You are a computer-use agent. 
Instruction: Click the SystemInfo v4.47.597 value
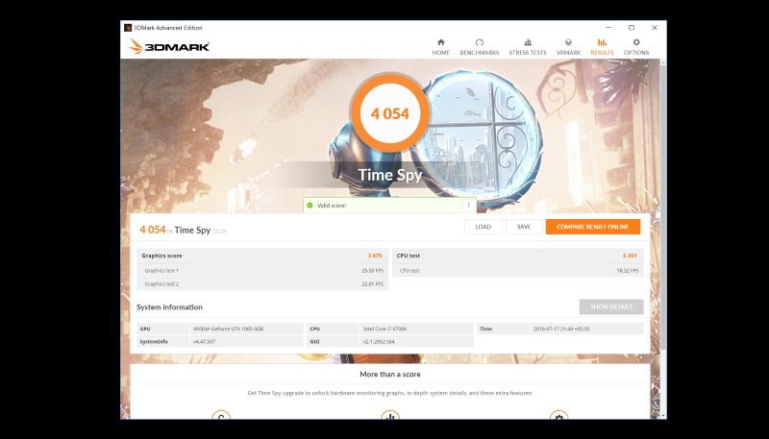point(204,342)
